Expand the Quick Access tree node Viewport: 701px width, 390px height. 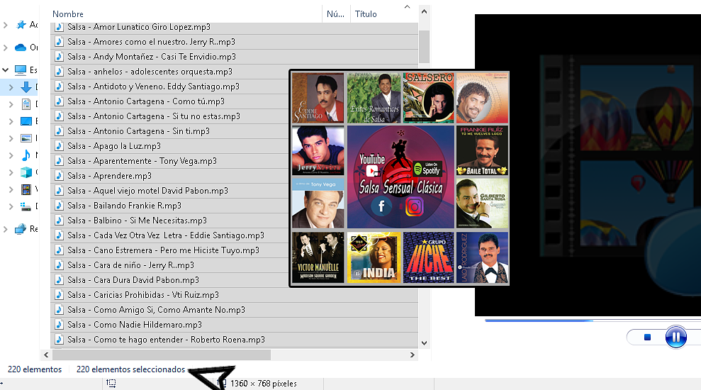click(x=6, y=25)
